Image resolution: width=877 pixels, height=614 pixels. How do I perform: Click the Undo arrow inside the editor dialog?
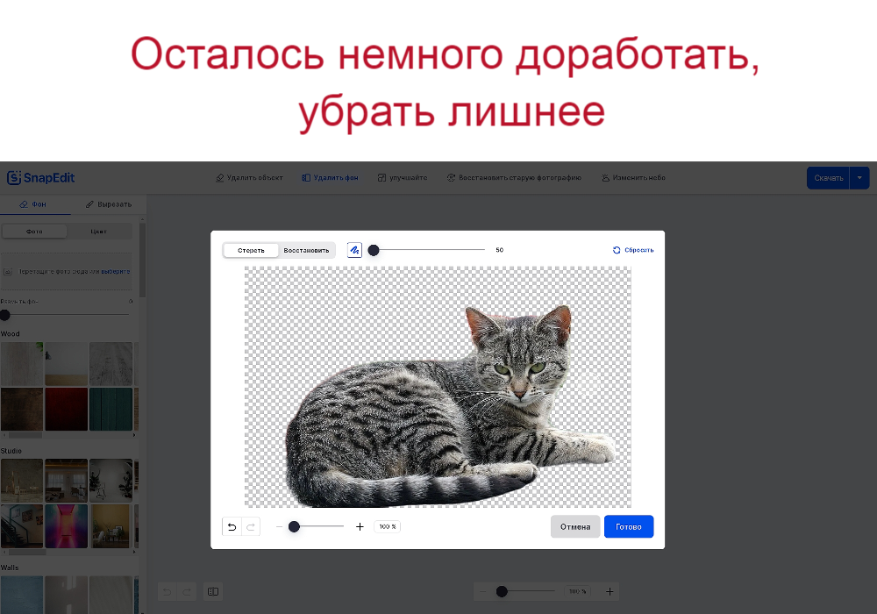click(x=232, y=526)
